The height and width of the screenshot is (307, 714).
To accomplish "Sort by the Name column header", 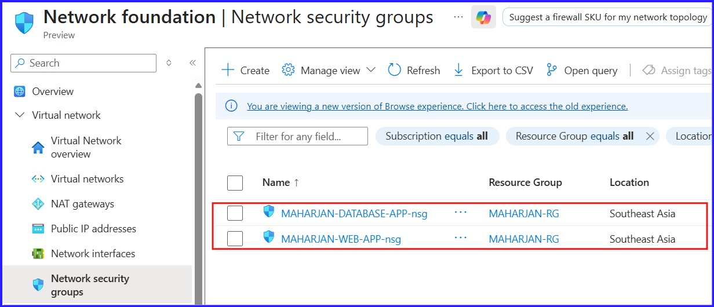I will coord(280,182).
